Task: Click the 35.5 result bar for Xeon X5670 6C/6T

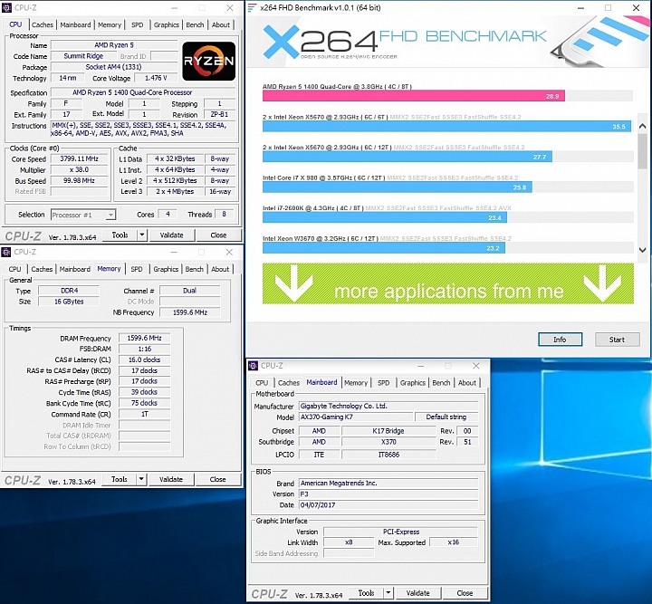Action: click(446, 127)
